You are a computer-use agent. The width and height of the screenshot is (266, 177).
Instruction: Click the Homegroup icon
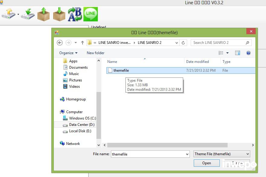[x=62, y=99]
